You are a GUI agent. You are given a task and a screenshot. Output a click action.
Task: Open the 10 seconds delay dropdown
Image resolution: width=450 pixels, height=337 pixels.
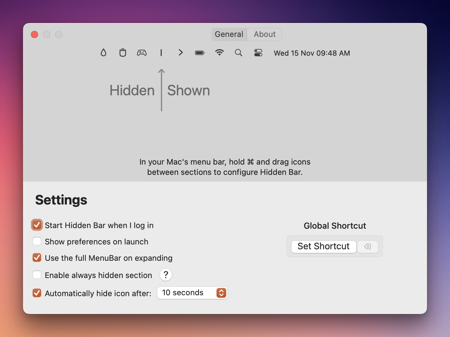192,293
